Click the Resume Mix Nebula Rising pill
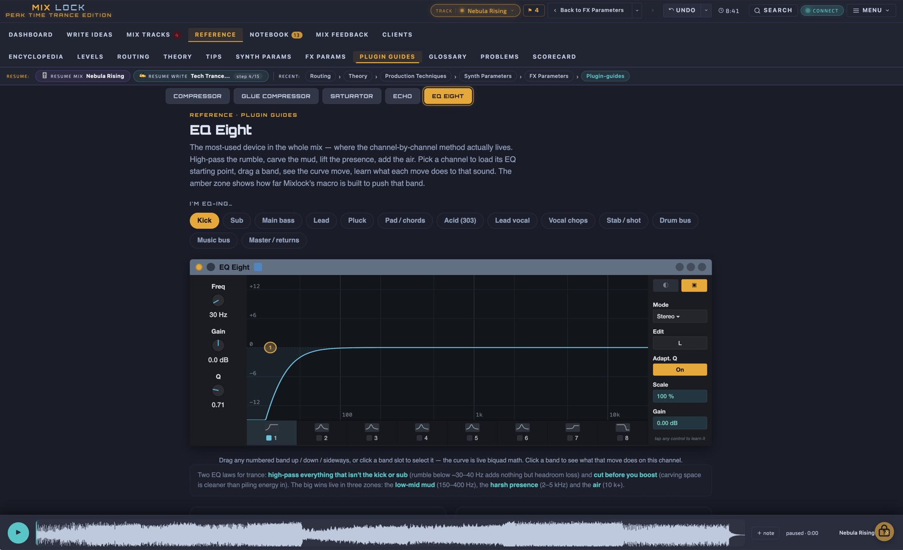The width and height of the screenshot is (903, 550). pyautogui.click(x=83, y=76)
